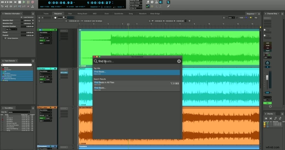Clear the Run Command search field
This screenshot has width=285, height=150.
179,61
